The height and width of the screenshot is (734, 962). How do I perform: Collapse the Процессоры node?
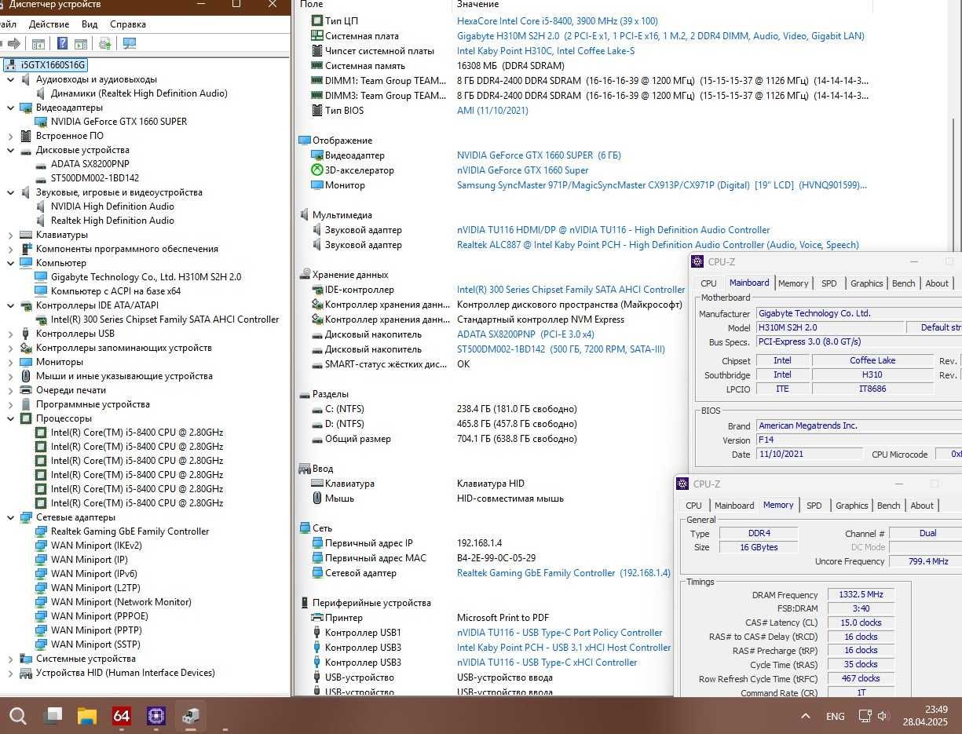point(10,418)
